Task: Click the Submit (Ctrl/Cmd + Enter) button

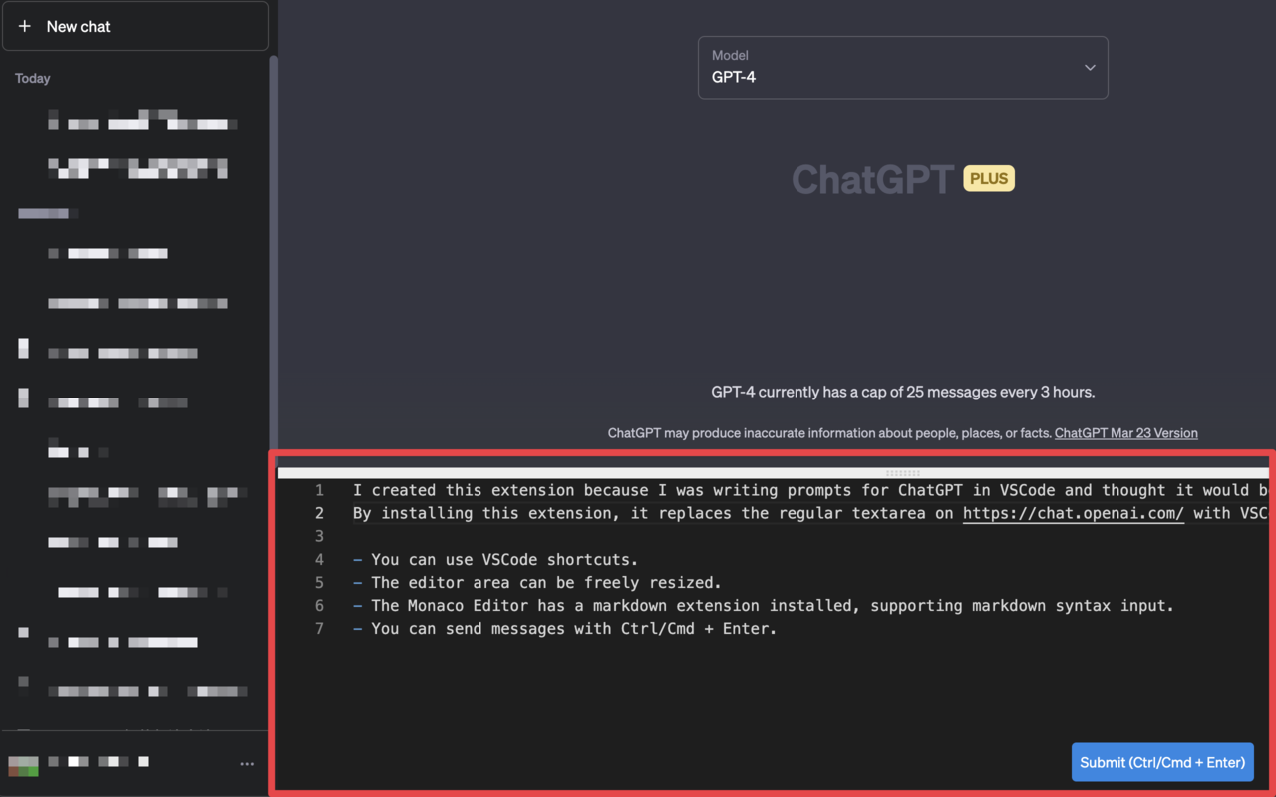Action: [1162, 762]
